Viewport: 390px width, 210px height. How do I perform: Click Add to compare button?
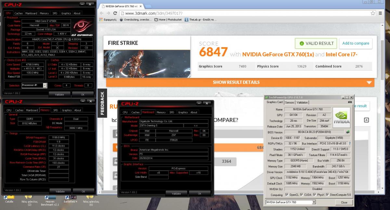tap(356, 43)
